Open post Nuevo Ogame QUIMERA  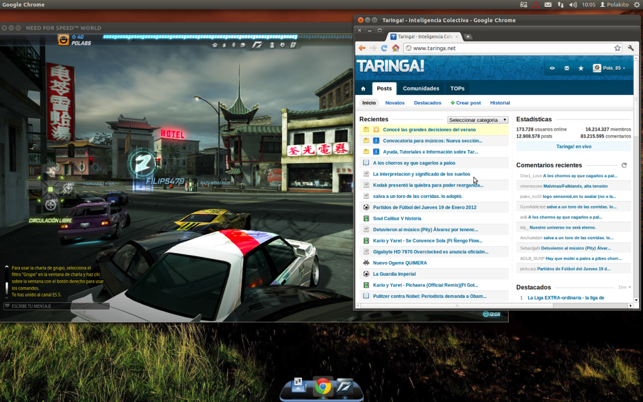pyautogui.click(x=400, y=263)
